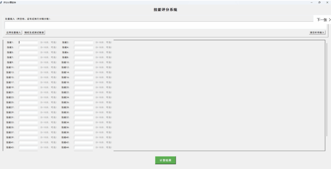Select the 技能3 score field
The width and height of the screenshot is (331, 169).
28,47
